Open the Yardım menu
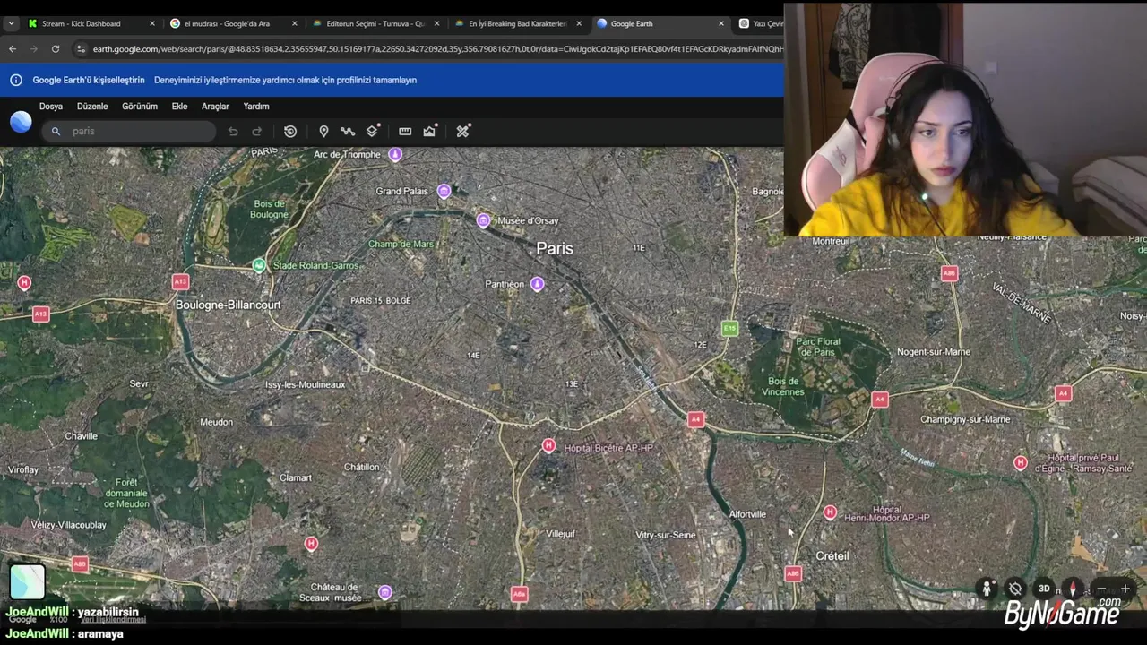 click(x=256, y=107)
